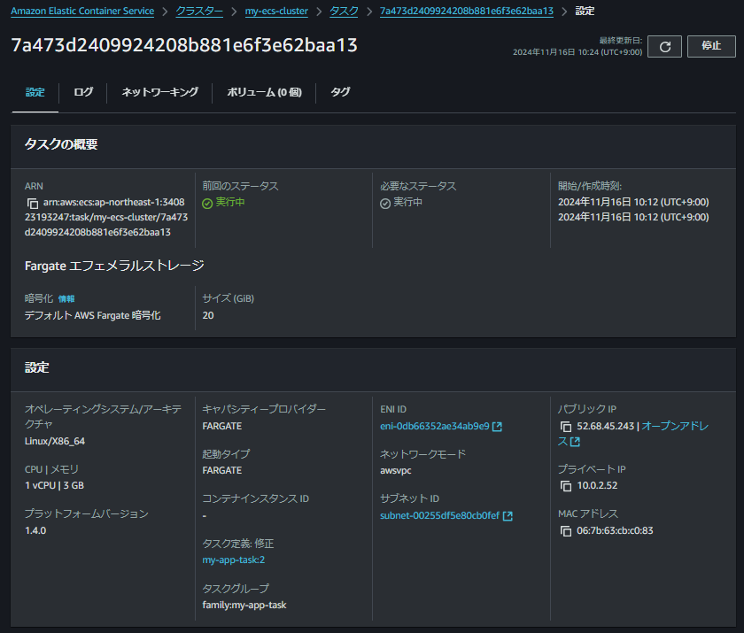
Task: Copy private IP 10.0.2.52 via copy icon
Action: 566,486
